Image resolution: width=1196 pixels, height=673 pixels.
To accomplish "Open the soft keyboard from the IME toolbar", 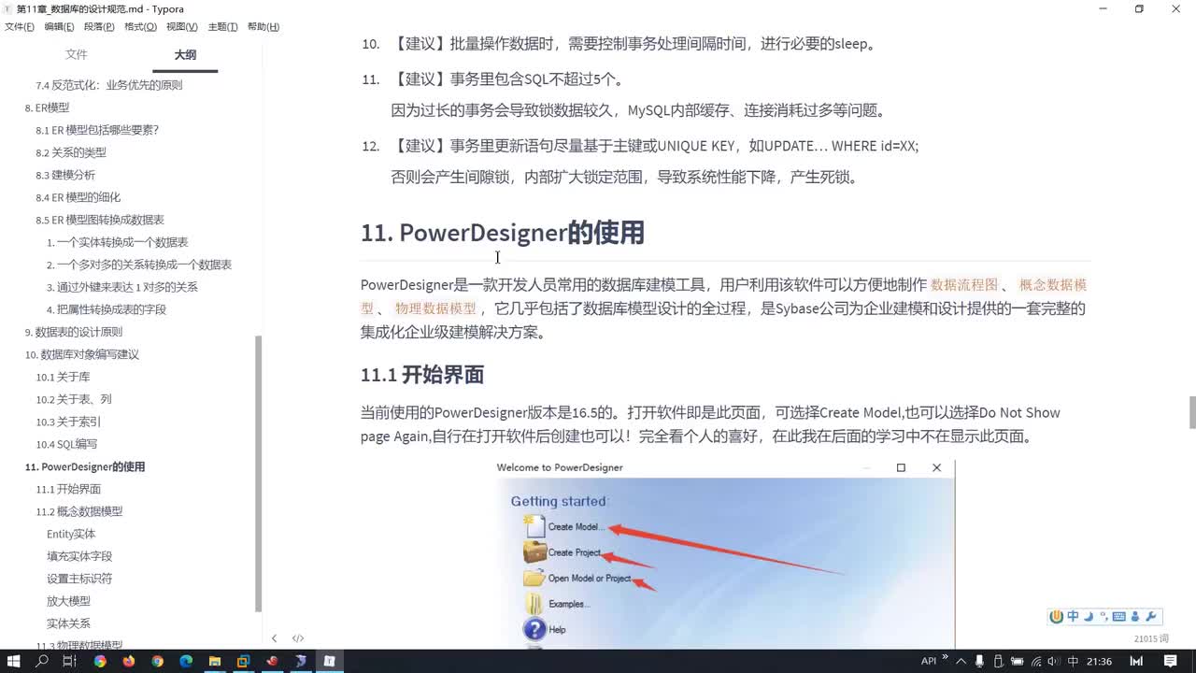I will click(1119, 617).
